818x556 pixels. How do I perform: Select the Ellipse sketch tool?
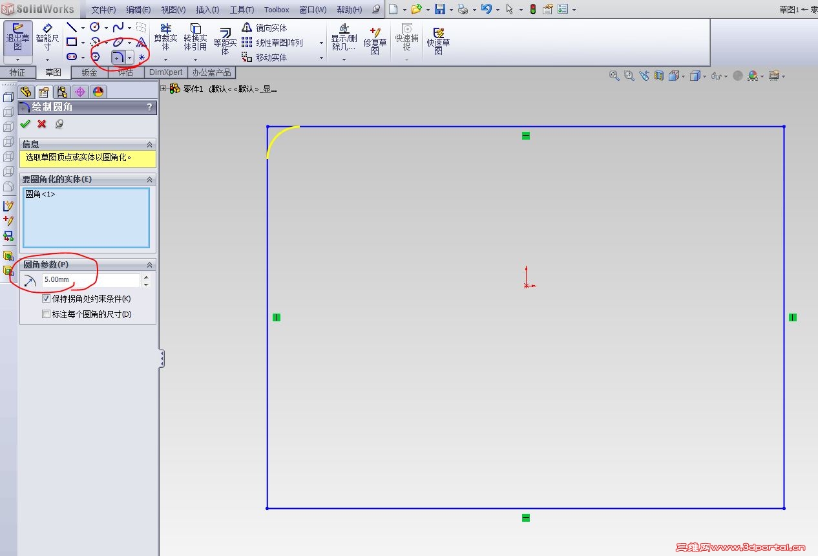tap(118, 42)
